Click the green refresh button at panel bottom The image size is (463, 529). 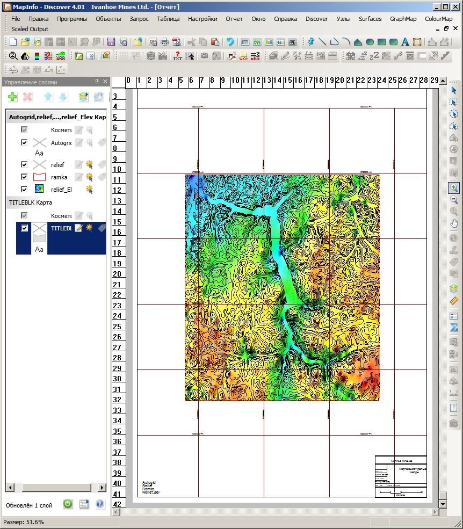click(68, 504)
